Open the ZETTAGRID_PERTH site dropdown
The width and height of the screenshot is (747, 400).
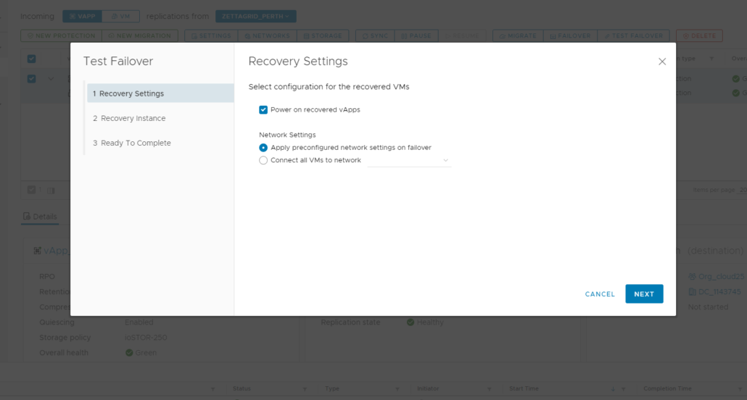(256, 16)
